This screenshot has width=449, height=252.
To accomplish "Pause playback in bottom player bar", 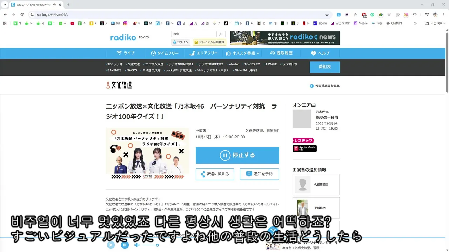I will click(125, 245).
